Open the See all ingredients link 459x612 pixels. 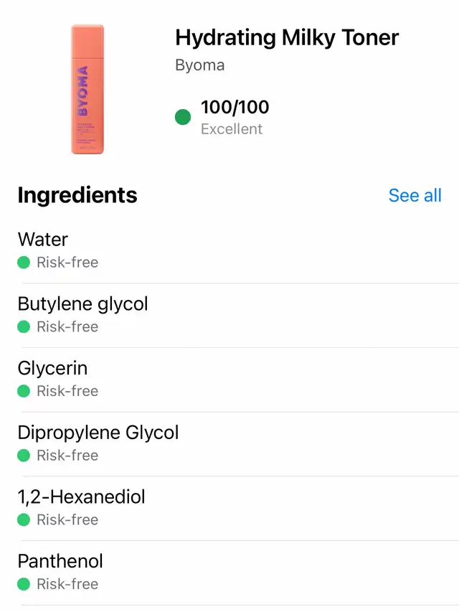(415, 195)
